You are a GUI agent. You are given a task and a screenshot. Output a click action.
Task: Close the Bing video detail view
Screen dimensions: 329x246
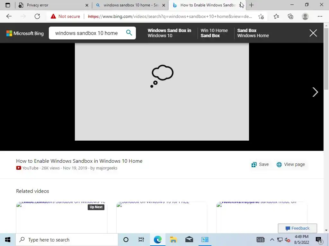313,33
